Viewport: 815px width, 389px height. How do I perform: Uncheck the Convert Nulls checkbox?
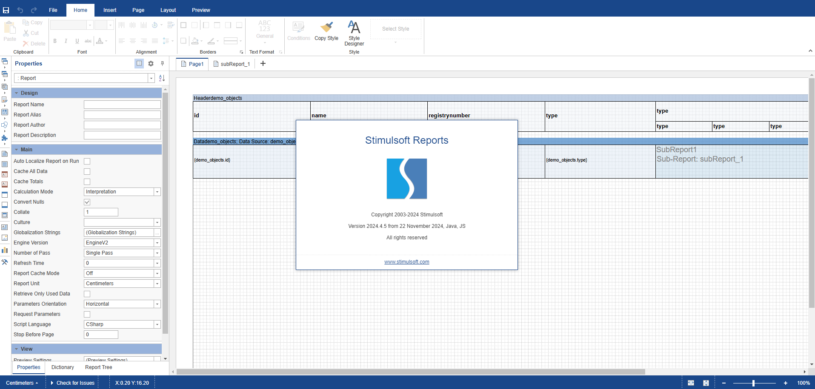[x=87, y=202]
